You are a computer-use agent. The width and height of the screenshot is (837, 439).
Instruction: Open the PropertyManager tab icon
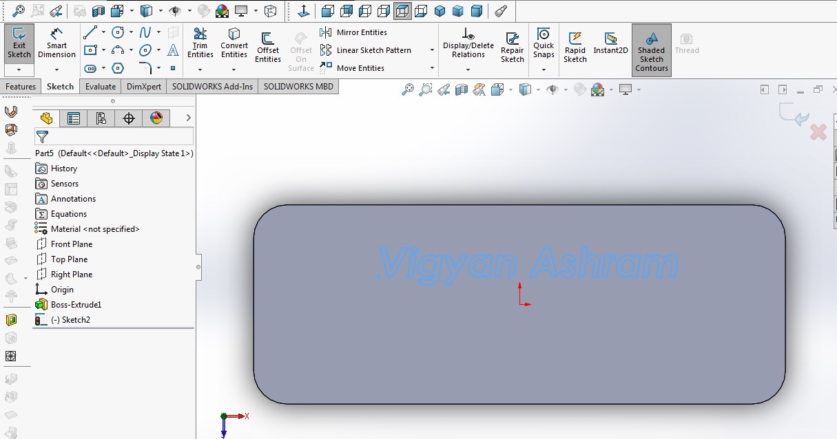tap(74, 118)
